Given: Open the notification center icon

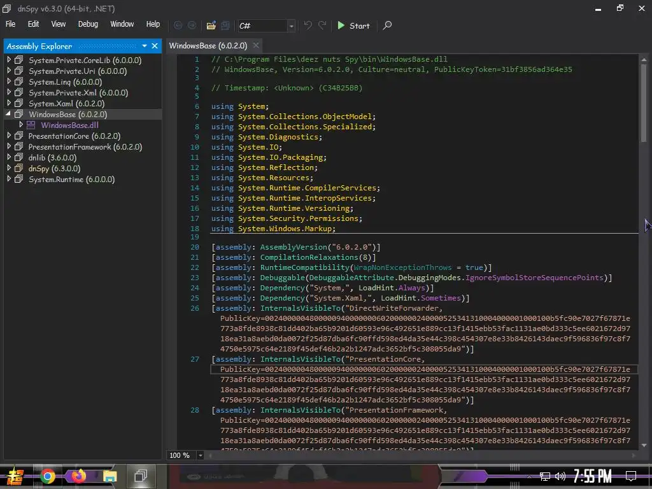Looking at the screenshot, I should [x=631, y=476].
